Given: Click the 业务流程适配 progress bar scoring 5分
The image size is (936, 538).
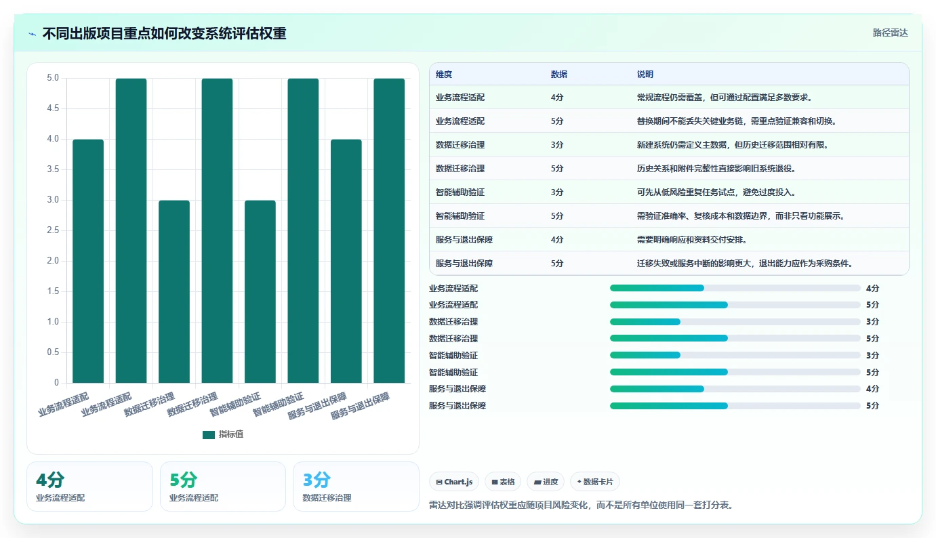Looking at the screenshot, I should [x=735, y=305].
